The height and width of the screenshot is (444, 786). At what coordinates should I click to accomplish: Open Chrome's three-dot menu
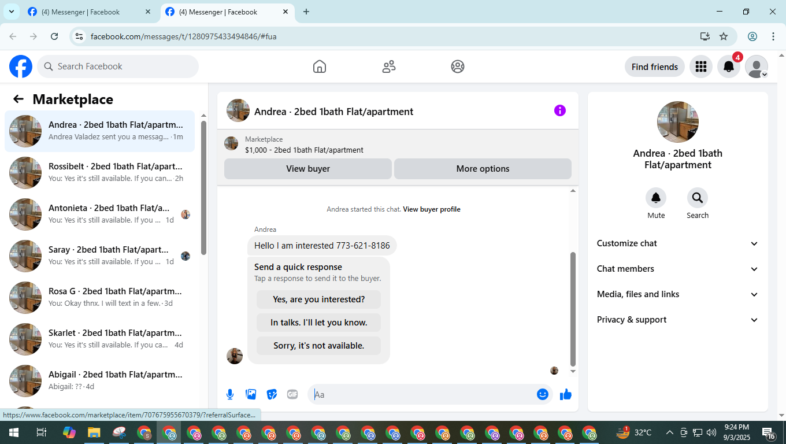[x=773, y=36]
